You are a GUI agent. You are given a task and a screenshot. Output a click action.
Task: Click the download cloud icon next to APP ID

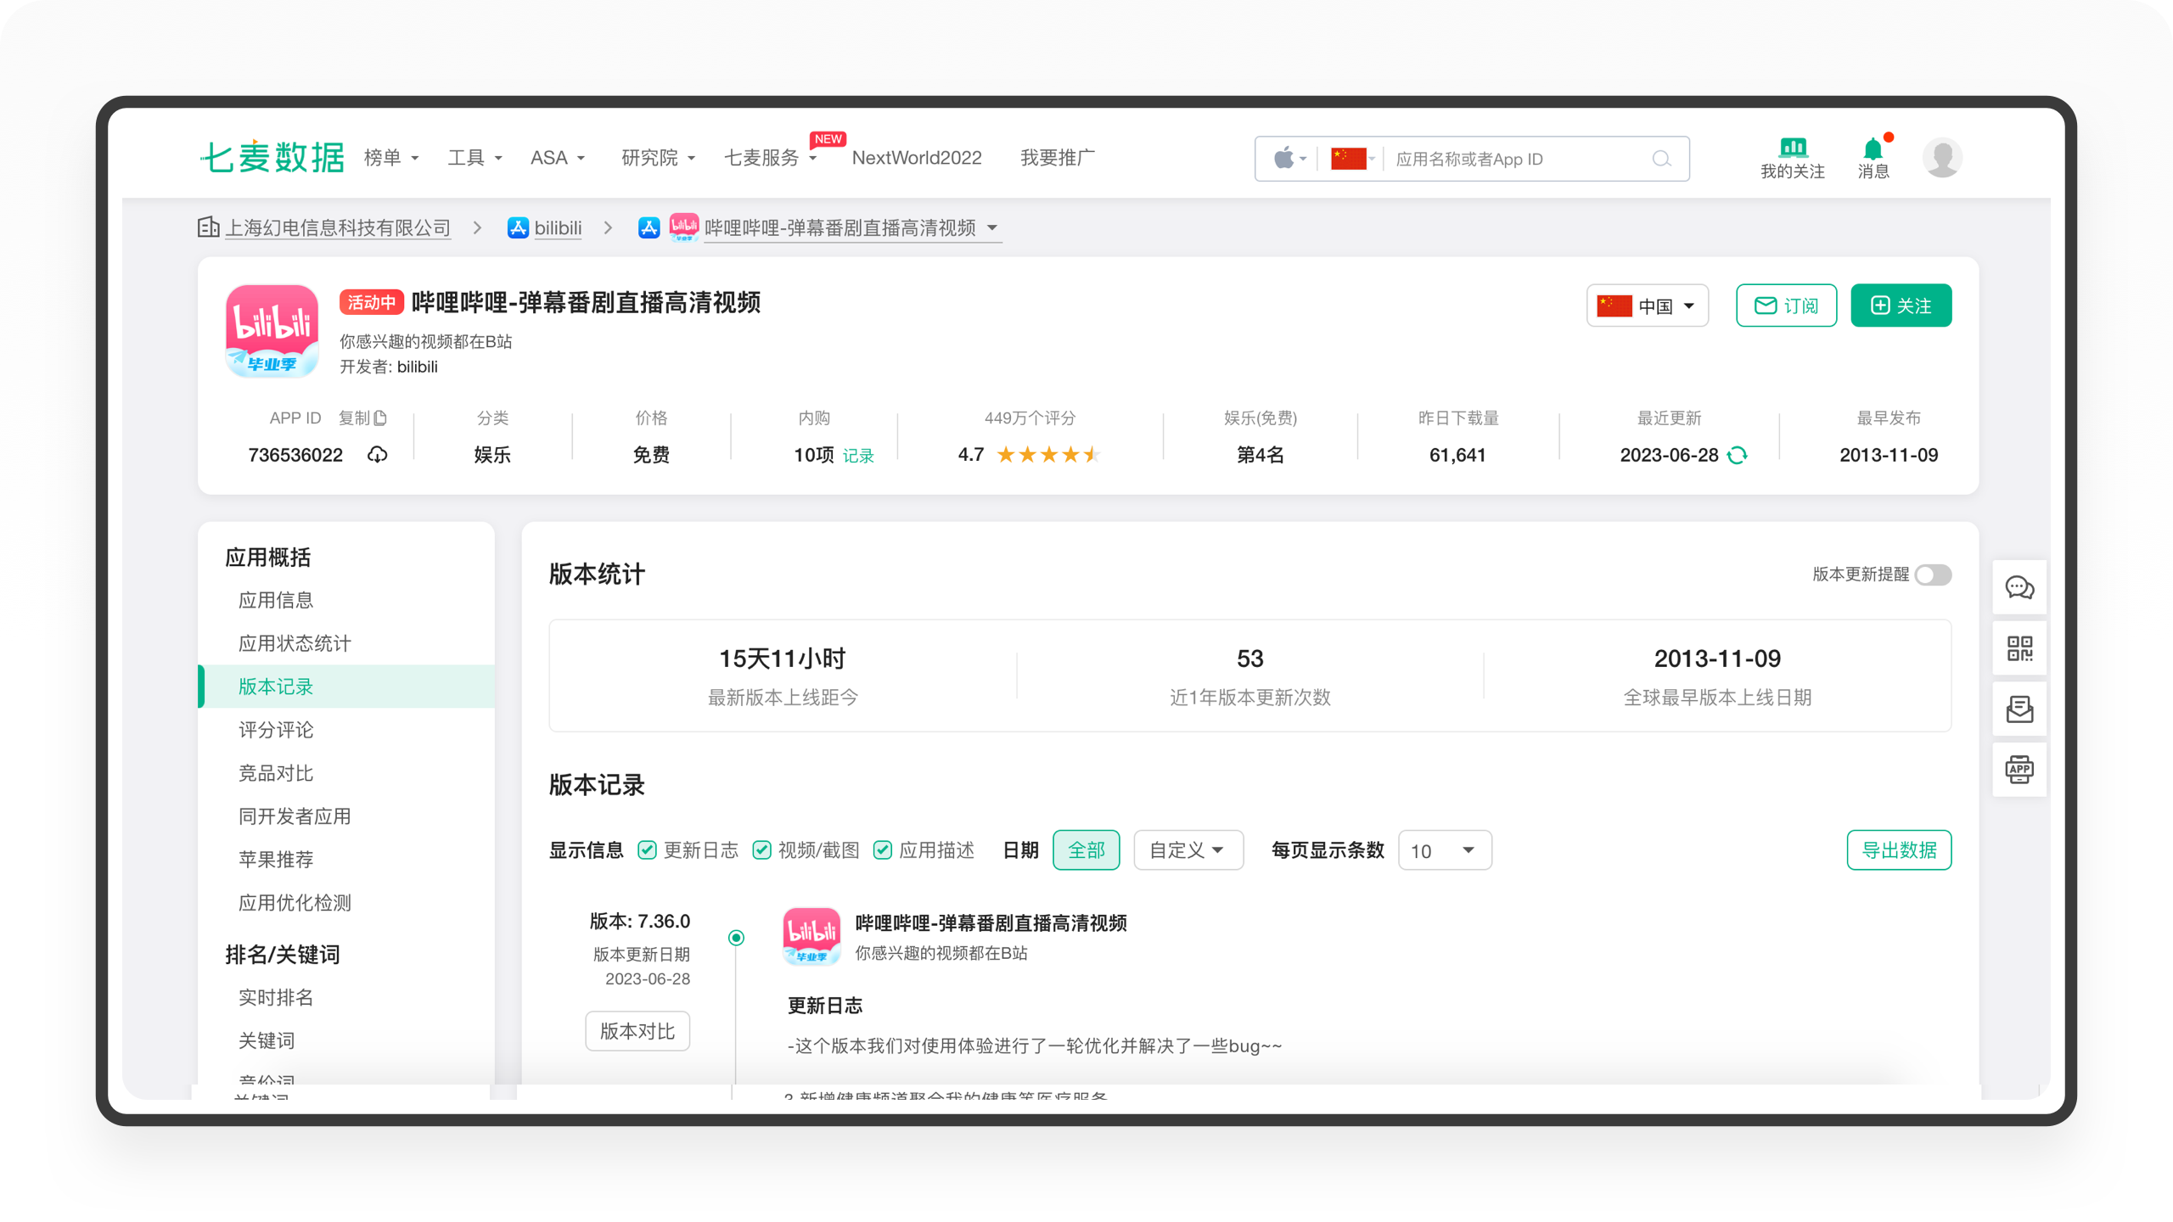click(x=377, y=455)
